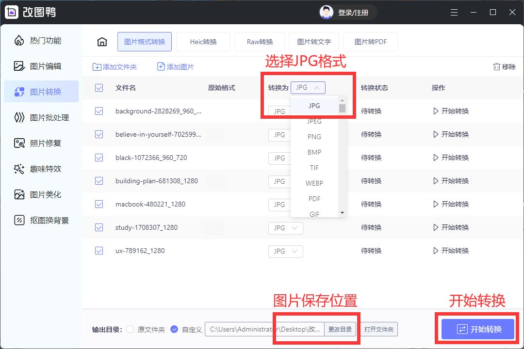This screenshot has height=349, width=524.
Task: Open the format dropdown for study-1708307_1280
Action: tap(285, 228)
